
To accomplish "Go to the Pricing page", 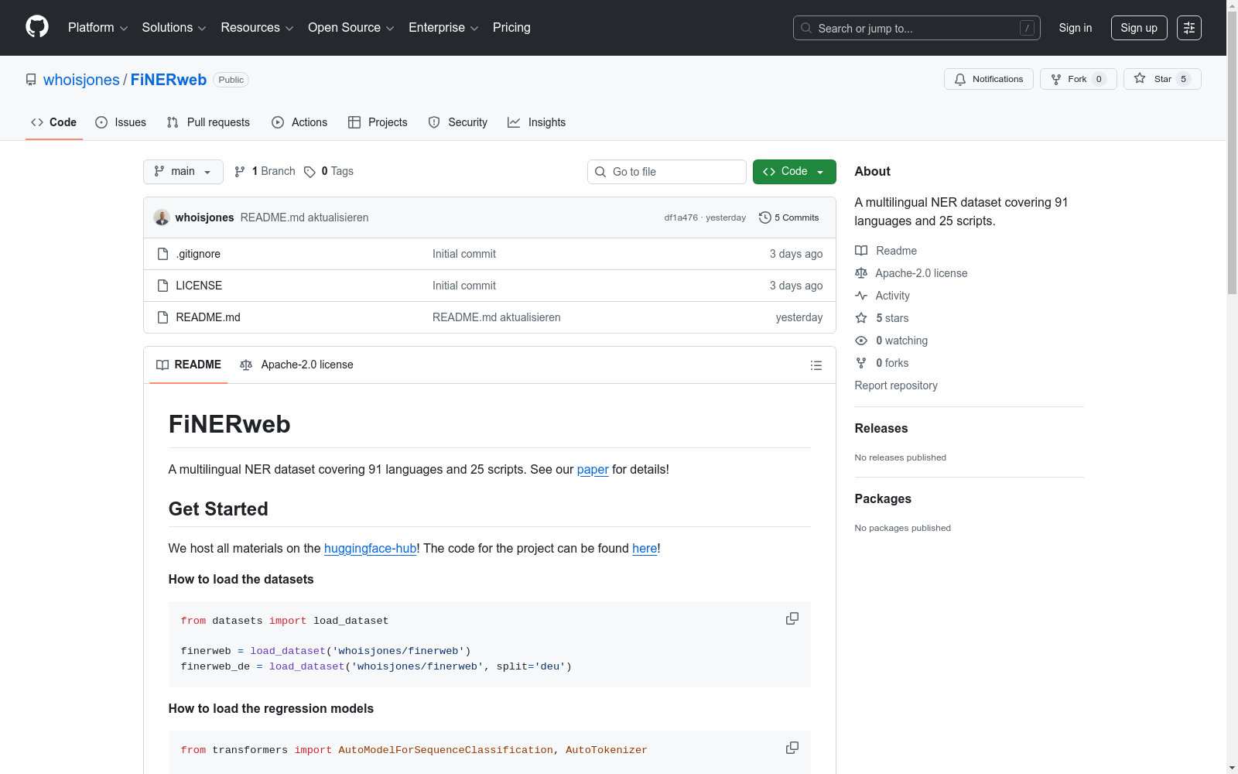I will tap(511, 28).
